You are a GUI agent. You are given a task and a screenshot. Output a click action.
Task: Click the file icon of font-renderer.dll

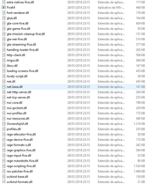click(x=4, y=13)
